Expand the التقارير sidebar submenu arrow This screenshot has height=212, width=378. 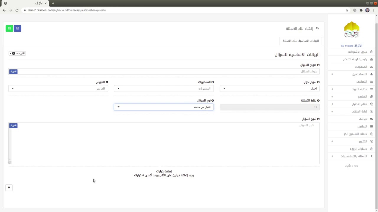pyautogui.click(x=332, y=141)
